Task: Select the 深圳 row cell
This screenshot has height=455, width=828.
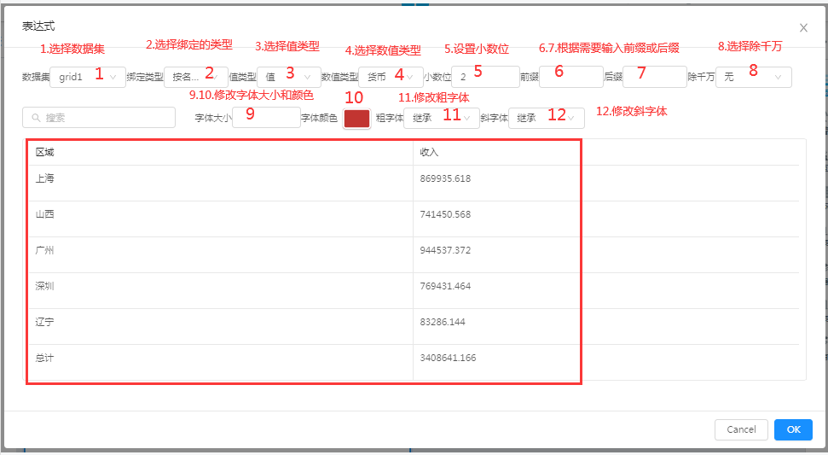Action: coord(220,290)
